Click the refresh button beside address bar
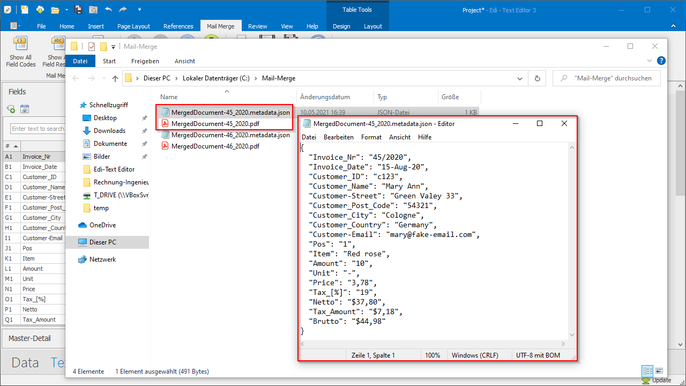 click(x=537, y=78)
